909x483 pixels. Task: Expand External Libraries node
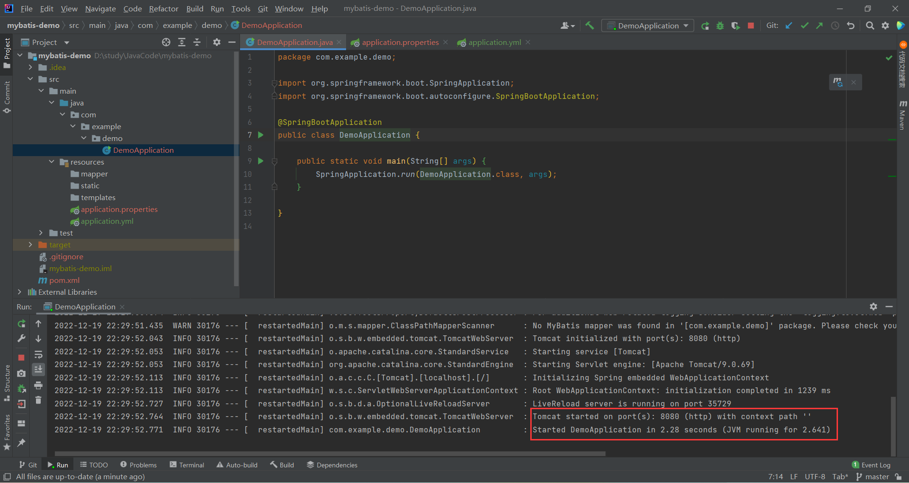pos(19,292)
